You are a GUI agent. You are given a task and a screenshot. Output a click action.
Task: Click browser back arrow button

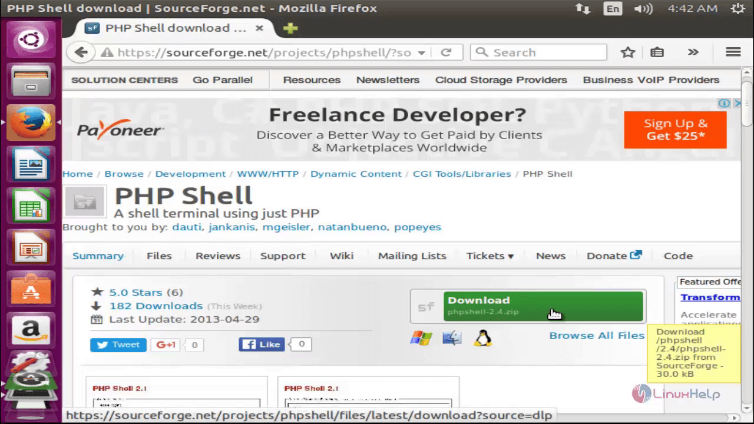pyautogui.click(x=81, y=52)
